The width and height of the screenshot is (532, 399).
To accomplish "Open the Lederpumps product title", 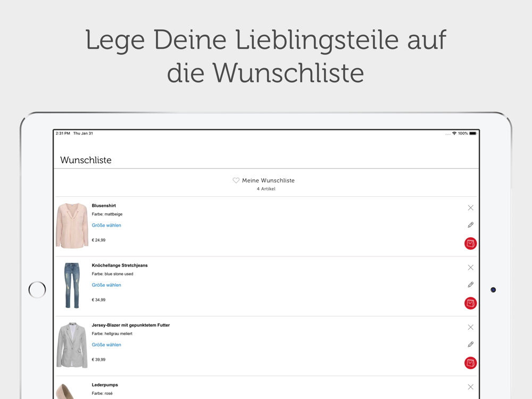I will point(105,385).
